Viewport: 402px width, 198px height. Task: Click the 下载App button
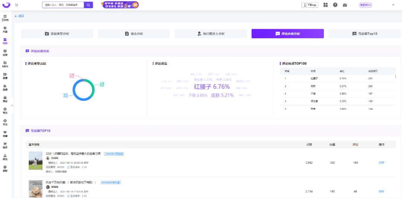(310, 5)
